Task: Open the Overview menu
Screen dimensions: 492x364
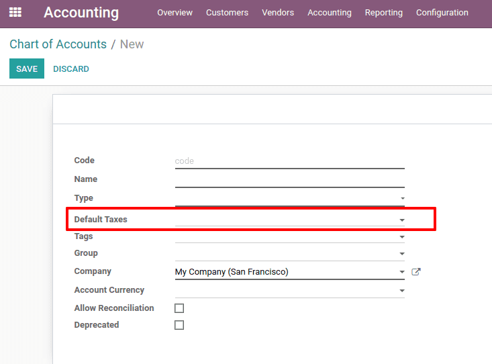Action: click(175, 13)
